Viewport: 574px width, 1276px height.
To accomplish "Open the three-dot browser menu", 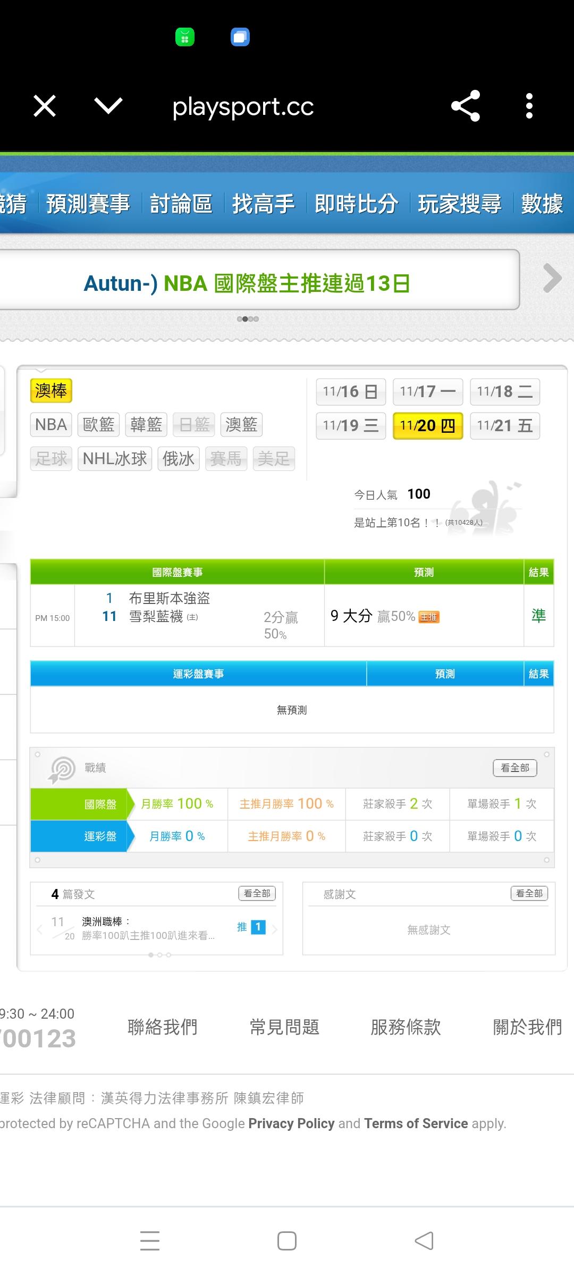I will pyautogui.click(x=529, y=106).
